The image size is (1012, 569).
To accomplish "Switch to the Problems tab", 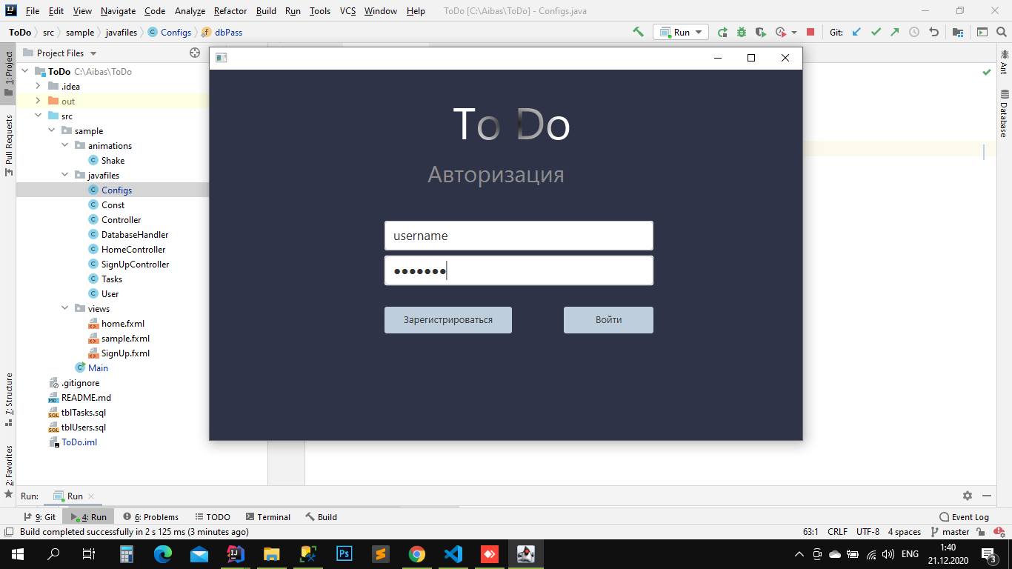I will tap(156, 516).
